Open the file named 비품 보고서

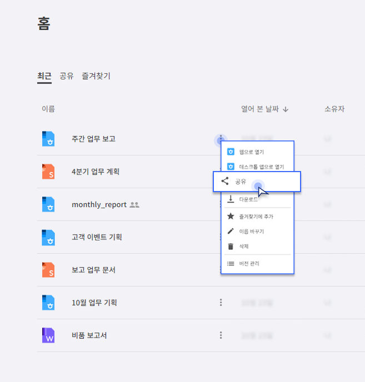point(89,335)
